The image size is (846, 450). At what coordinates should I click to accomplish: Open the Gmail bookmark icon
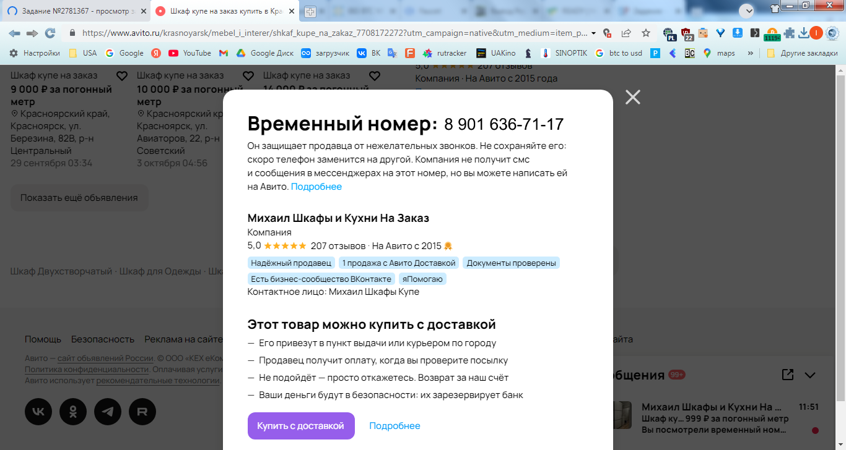click(224, 53)
